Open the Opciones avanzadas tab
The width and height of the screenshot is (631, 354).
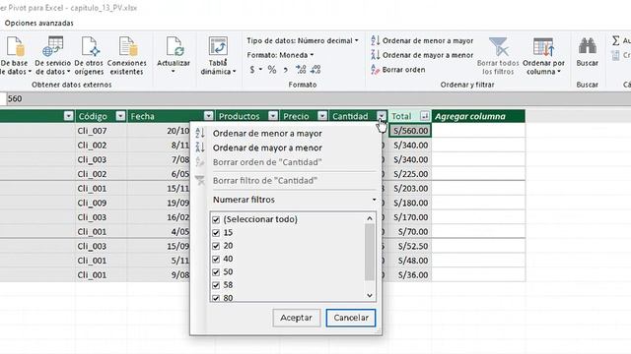click(39, 23)
